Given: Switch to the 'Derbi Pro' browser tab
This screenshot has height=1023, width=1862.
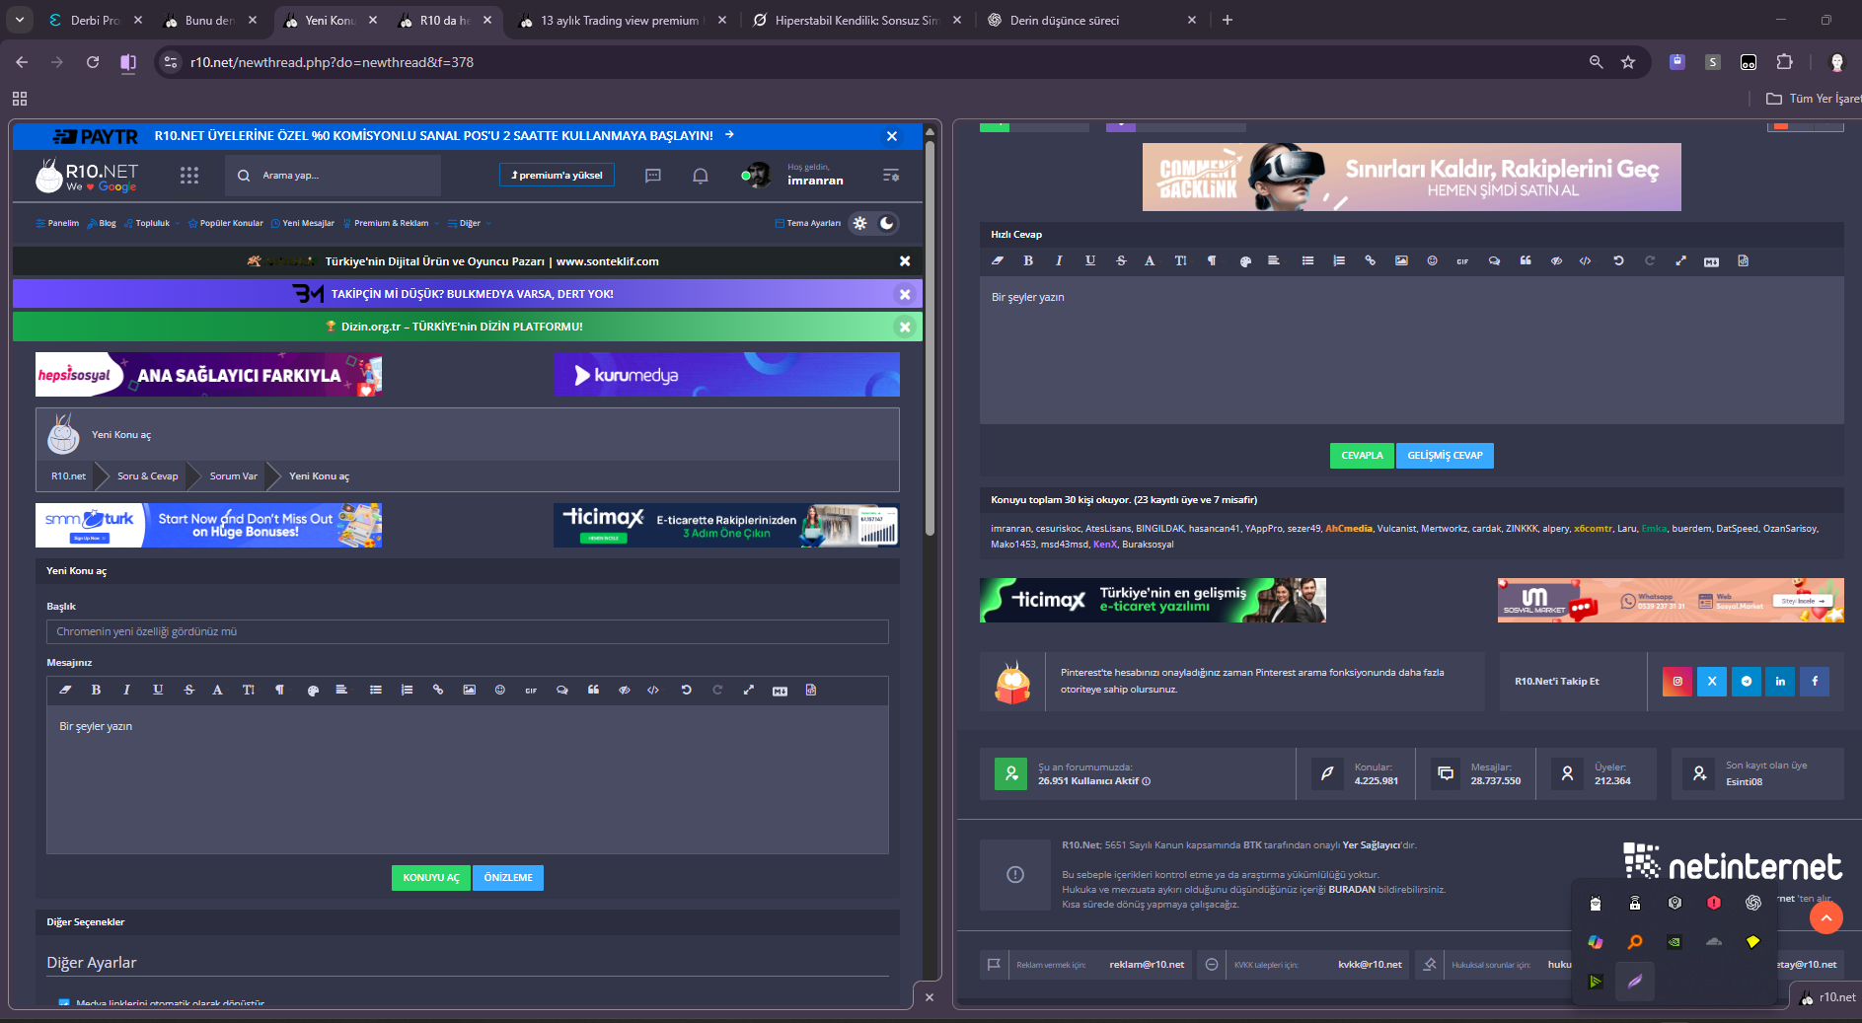Looking at the screenshot, I should (x=95, y=20).
